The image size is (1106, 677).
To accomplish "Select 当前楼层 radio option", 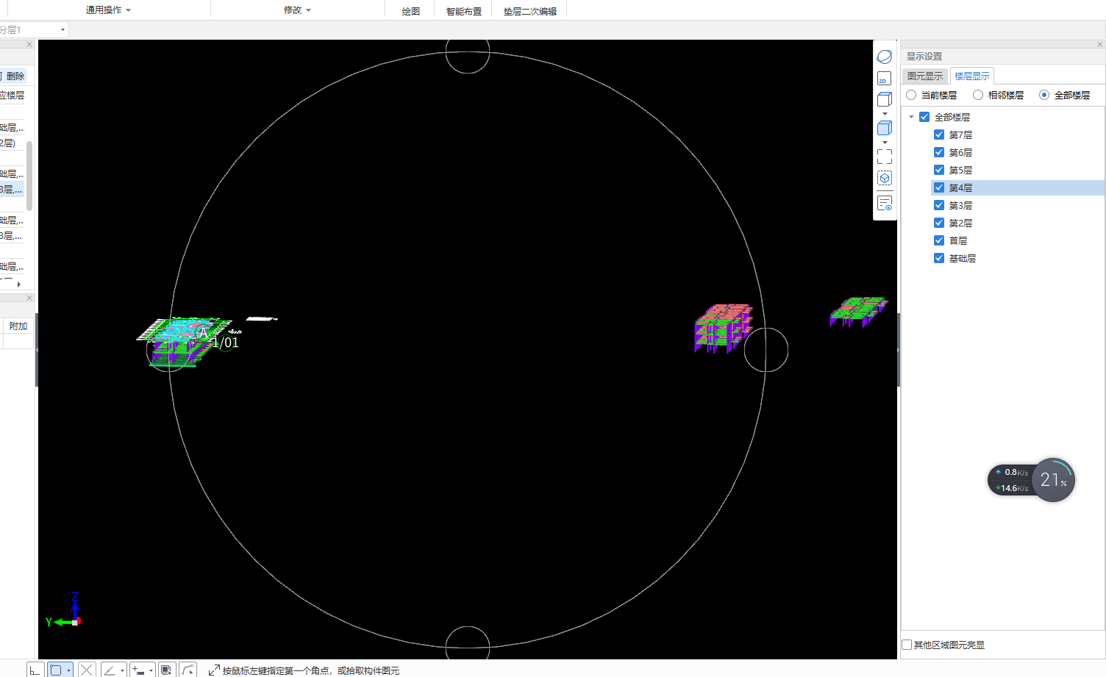I will pos(911,95).
